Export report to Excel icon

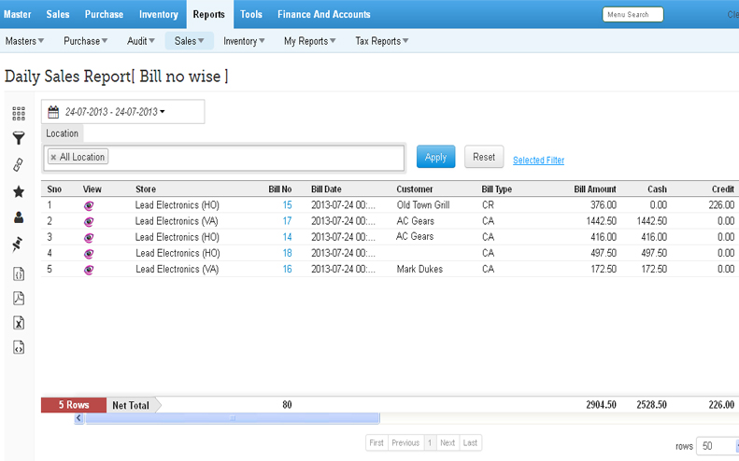[x=18, y=323]
